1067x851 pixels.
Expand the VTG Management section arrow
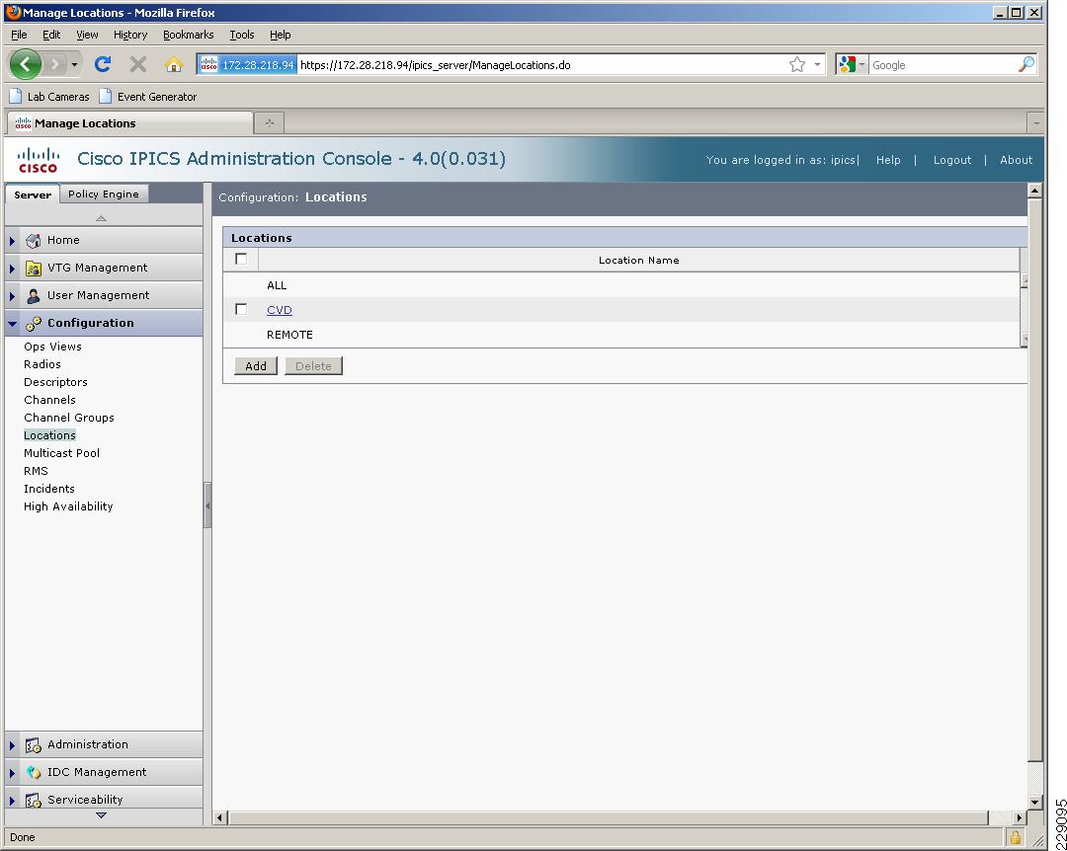(x=12, y=269)
